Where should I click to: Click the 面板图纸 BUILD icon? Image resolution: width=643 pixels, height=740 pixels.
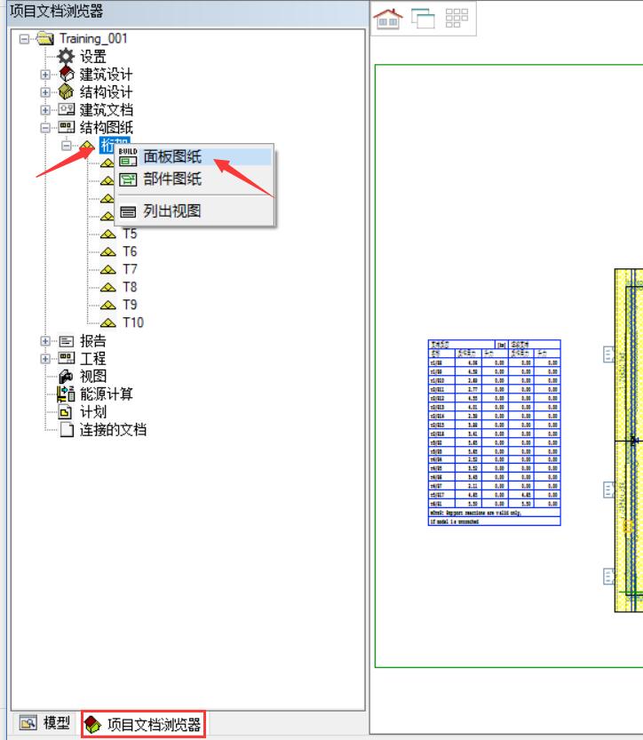[128, 157]
